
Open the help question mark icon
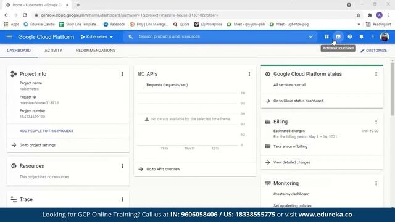[x=350, y=37]
